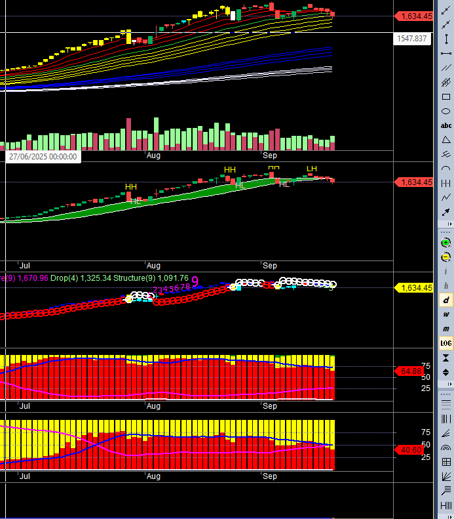Click the vertical expand diamond icon
The height and width of the screenshot is (519, 454).
pyautogui.click(x=445, y=373)
